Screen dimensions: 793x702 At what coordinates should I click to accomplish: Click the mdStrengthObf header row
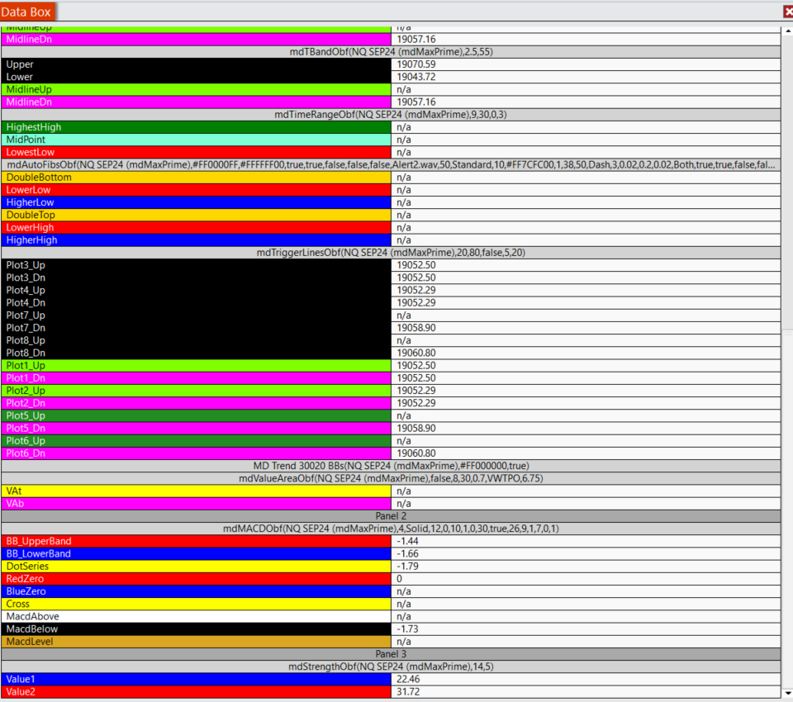coord(391,666)
